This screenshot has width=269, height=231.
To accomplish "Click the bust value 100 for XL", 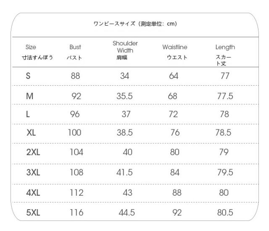I will (x=75, y=134).
